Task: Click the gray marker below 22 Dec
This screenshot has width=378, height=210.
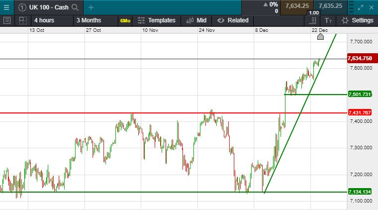Action: (x=320, y=37)
